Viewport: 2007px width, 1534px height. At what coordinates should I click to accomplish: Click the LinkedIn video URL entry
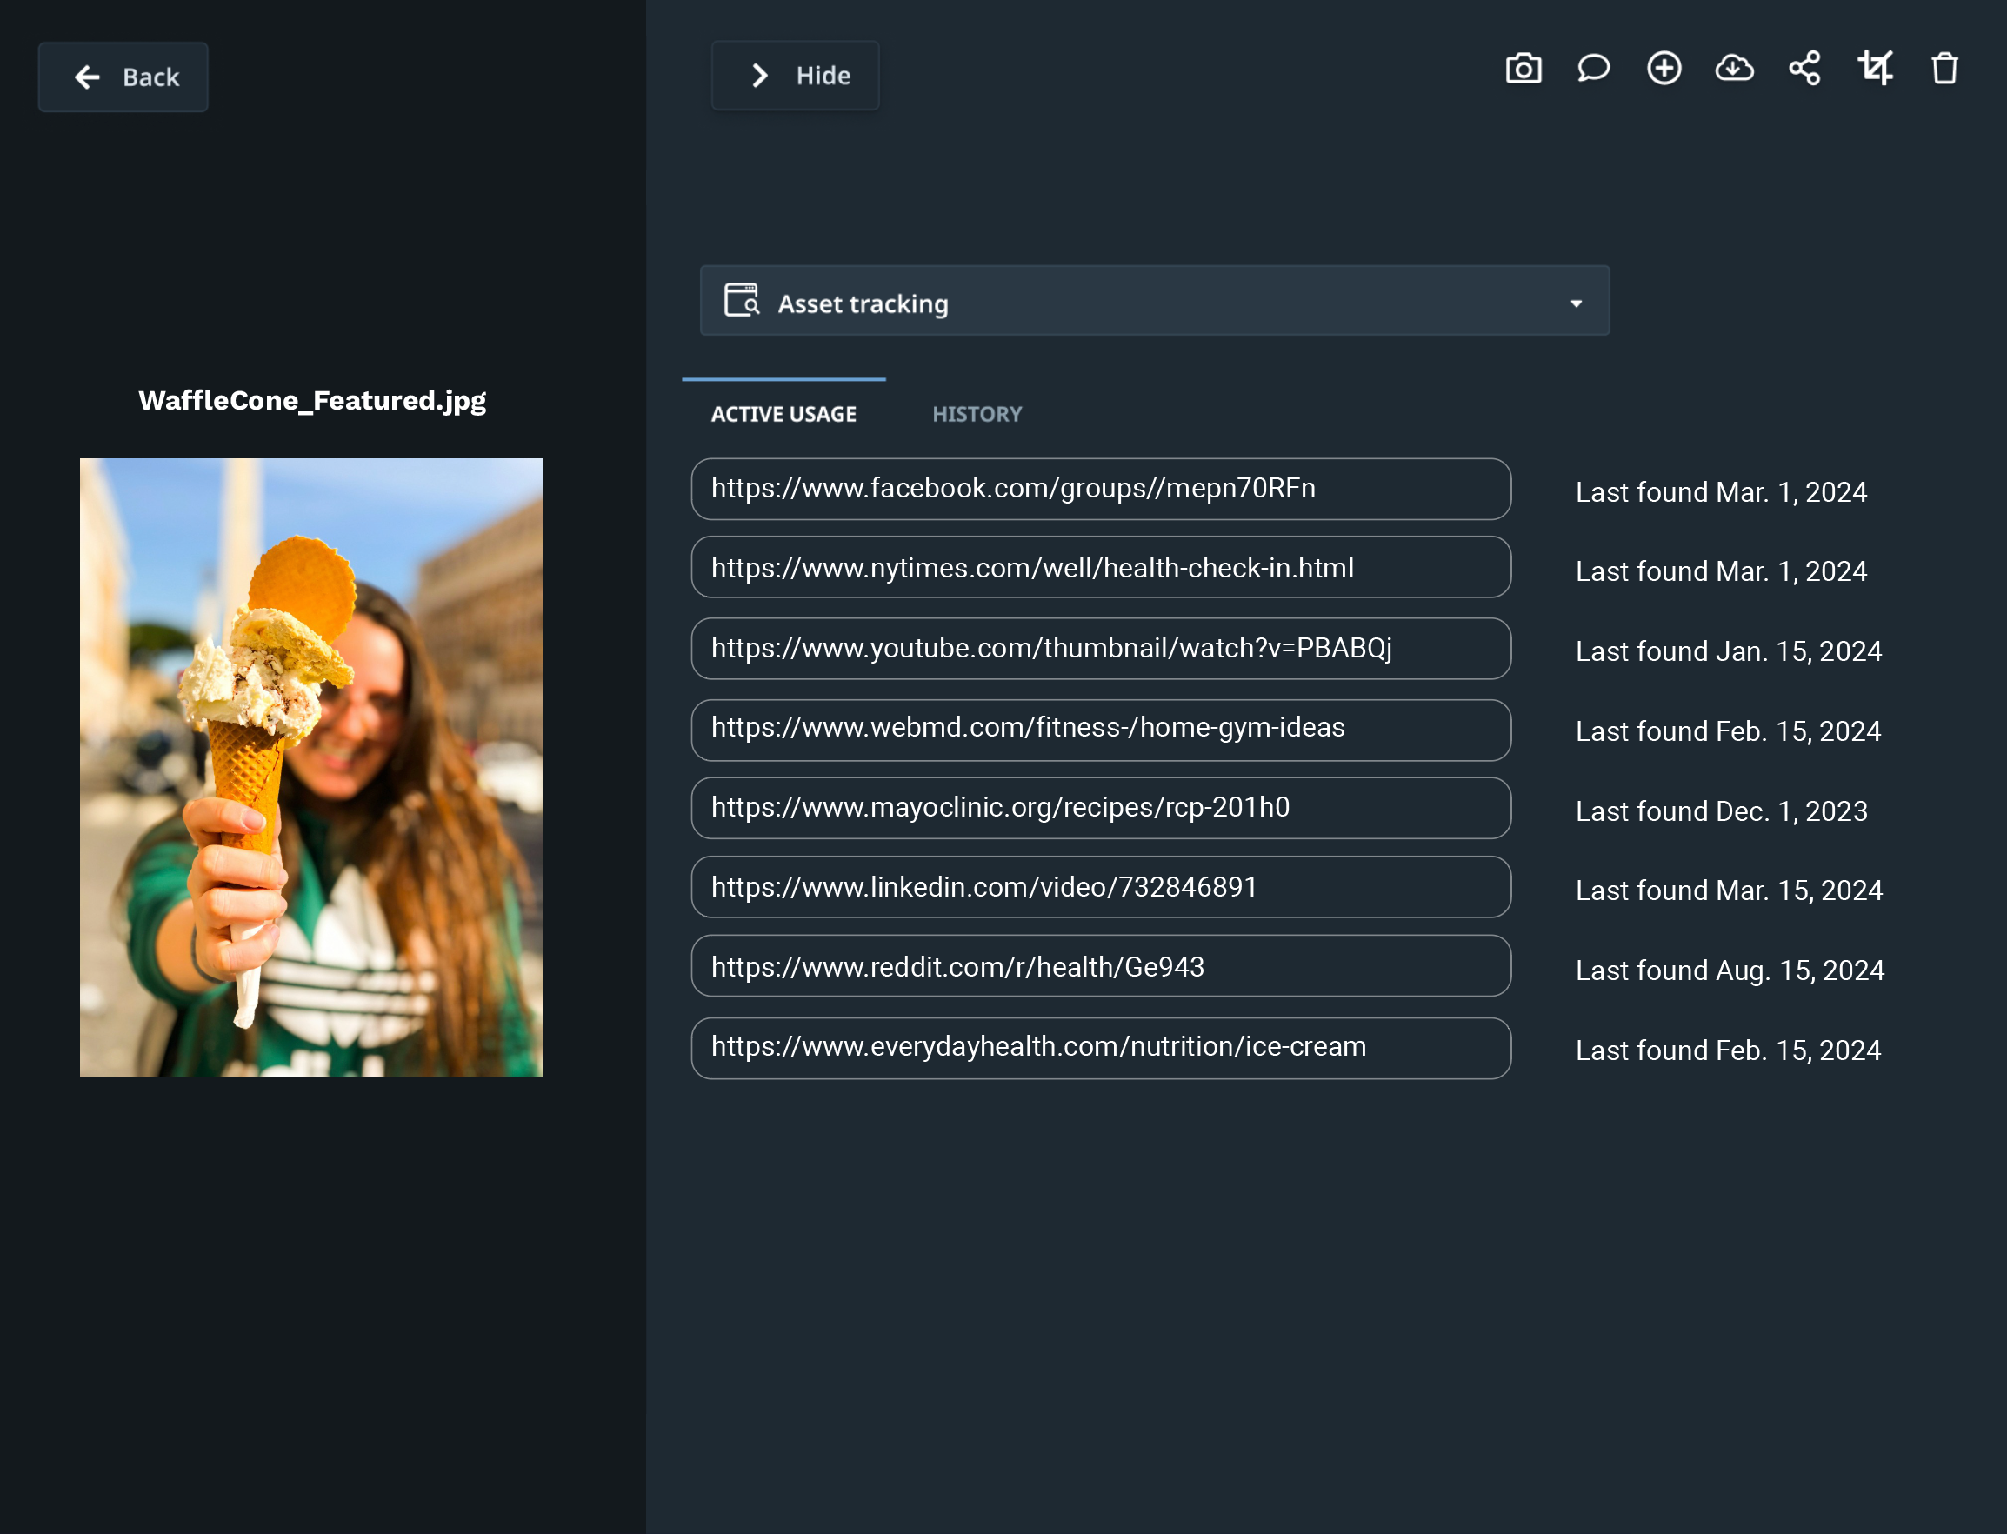point(1100,888)
